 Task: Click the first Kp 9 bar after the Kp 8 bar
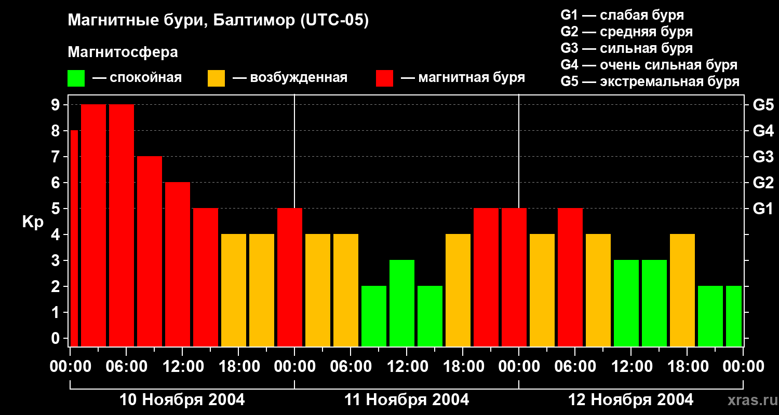93,225
